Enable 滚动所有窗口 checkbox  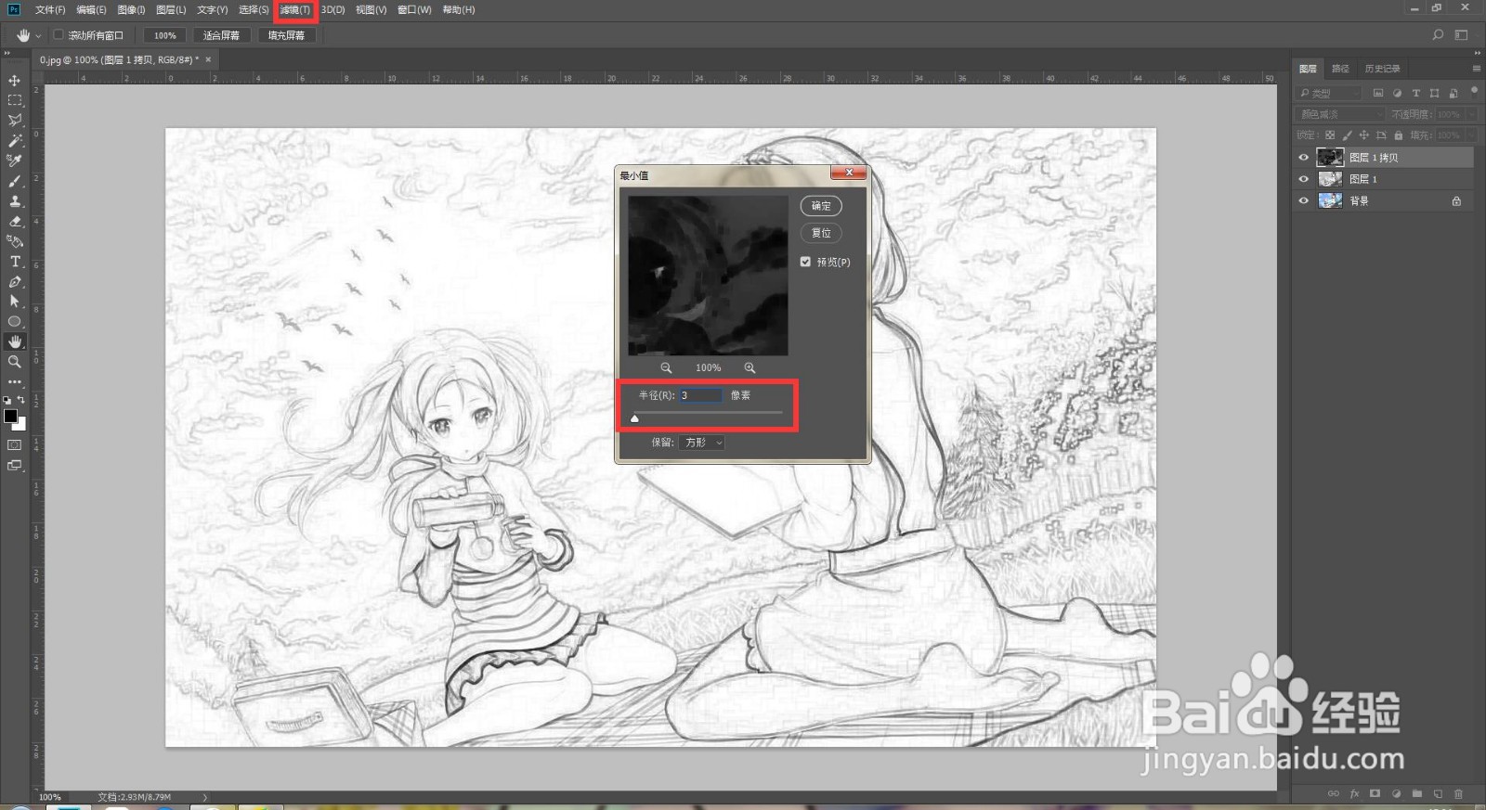[59, 35]
